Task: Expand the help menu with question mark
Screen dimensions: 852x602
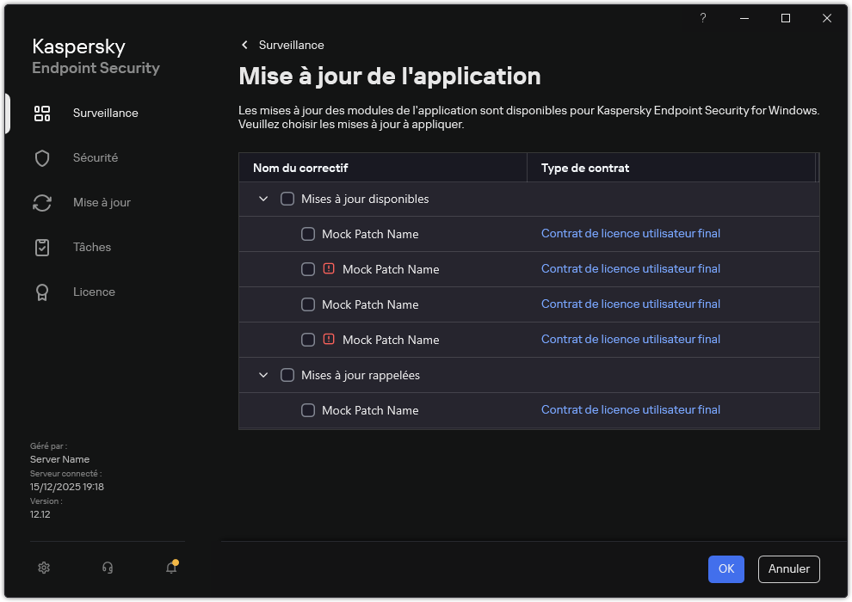Action: pyautogui.click(x=702, y=18)
